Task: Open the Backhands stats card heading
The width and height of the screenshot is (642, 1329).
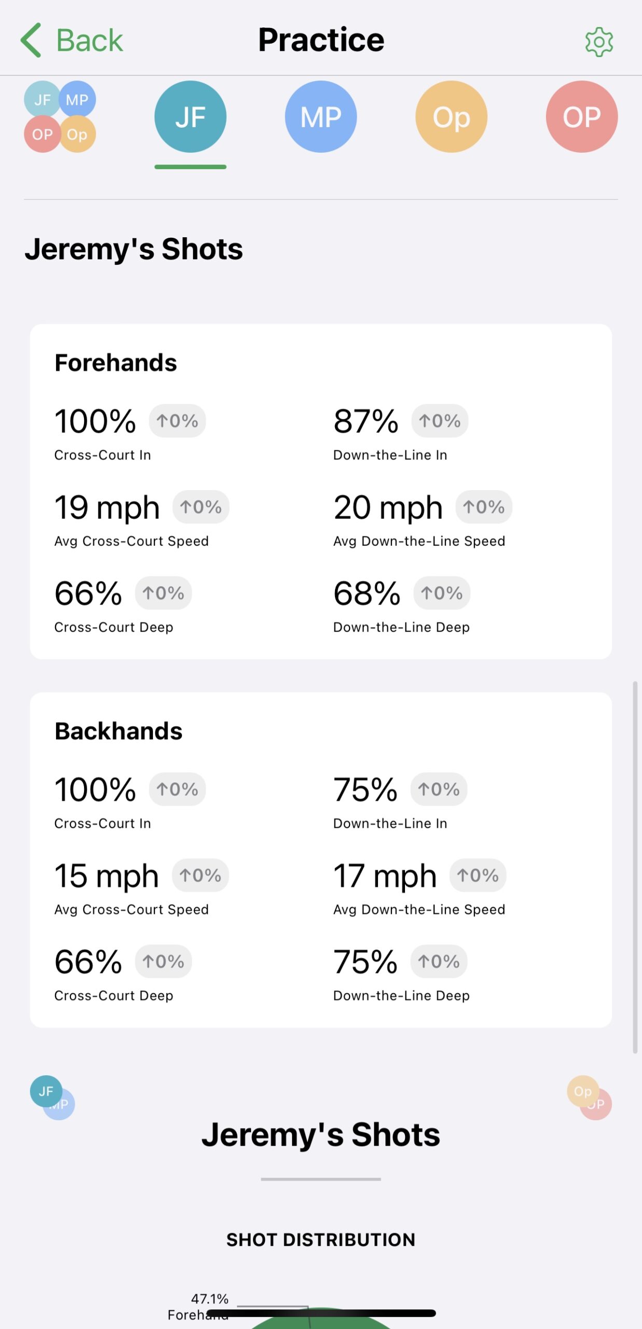Action: 118,731
